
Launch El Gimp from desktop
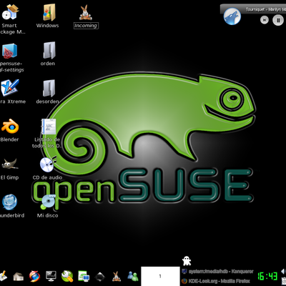click(9, 164)
